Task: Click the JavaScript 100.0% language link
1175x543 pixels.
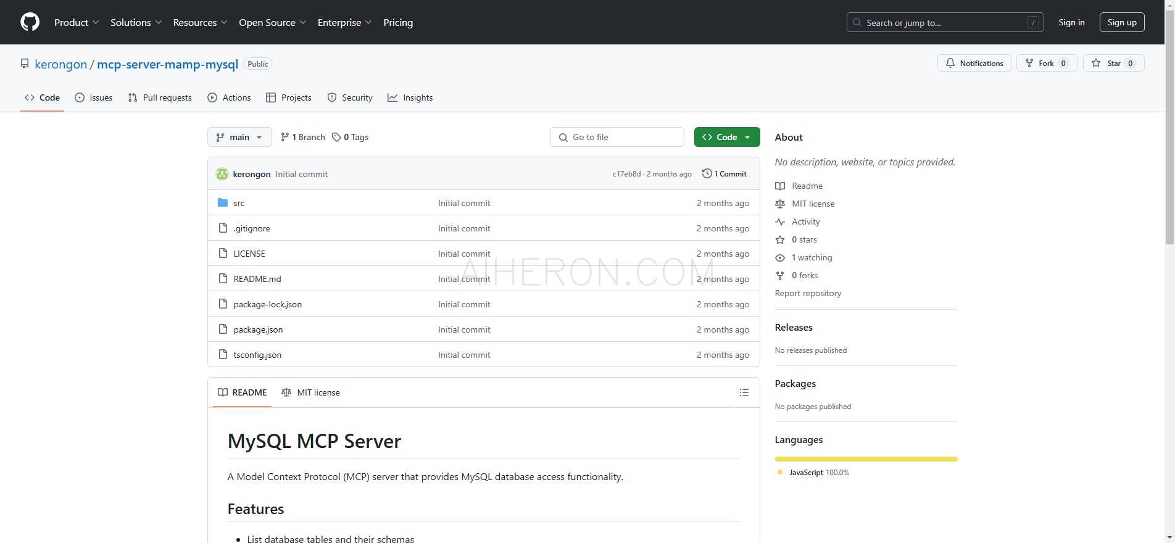Action: pos(813,472)
